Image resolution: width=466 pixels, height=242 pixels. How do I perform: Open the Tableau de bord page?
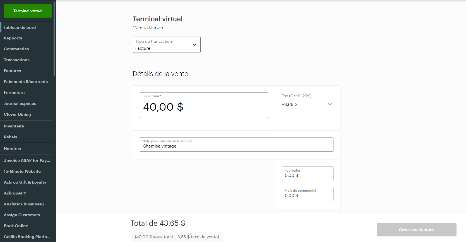click(x=20, y=27)
